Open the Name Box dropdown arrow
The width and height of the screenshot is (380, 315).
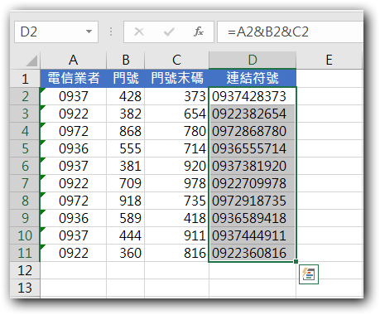[89, 31]
